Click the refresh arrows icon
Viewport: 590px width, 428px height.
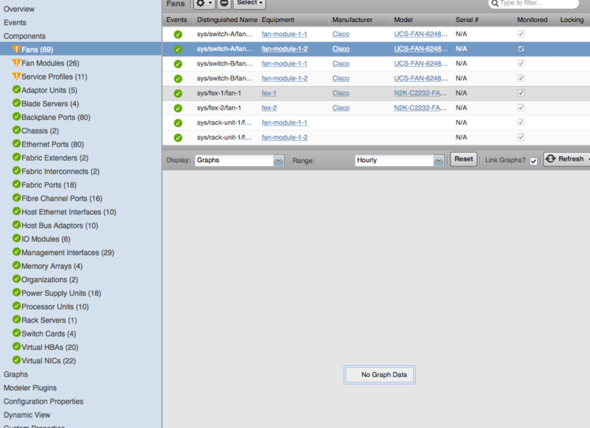coord(550,158)
